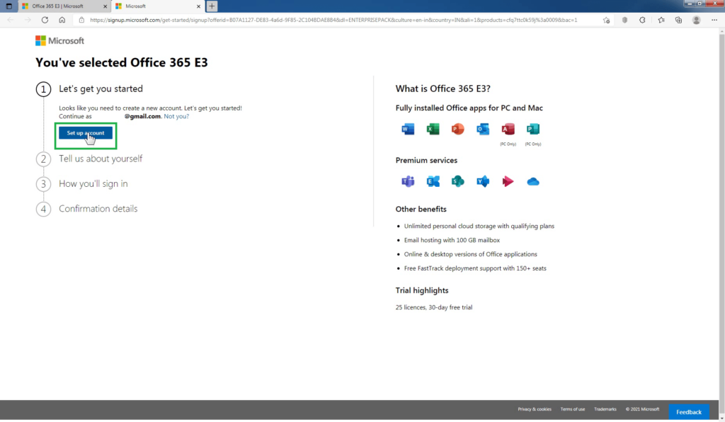Open browser Settings and more menu

(714, 20)
